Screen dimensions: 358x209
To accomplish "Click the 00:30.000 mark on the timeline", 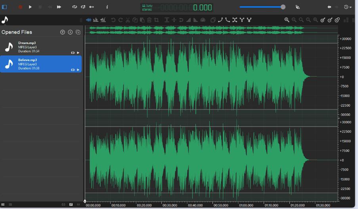I will (x=170, y=205).
